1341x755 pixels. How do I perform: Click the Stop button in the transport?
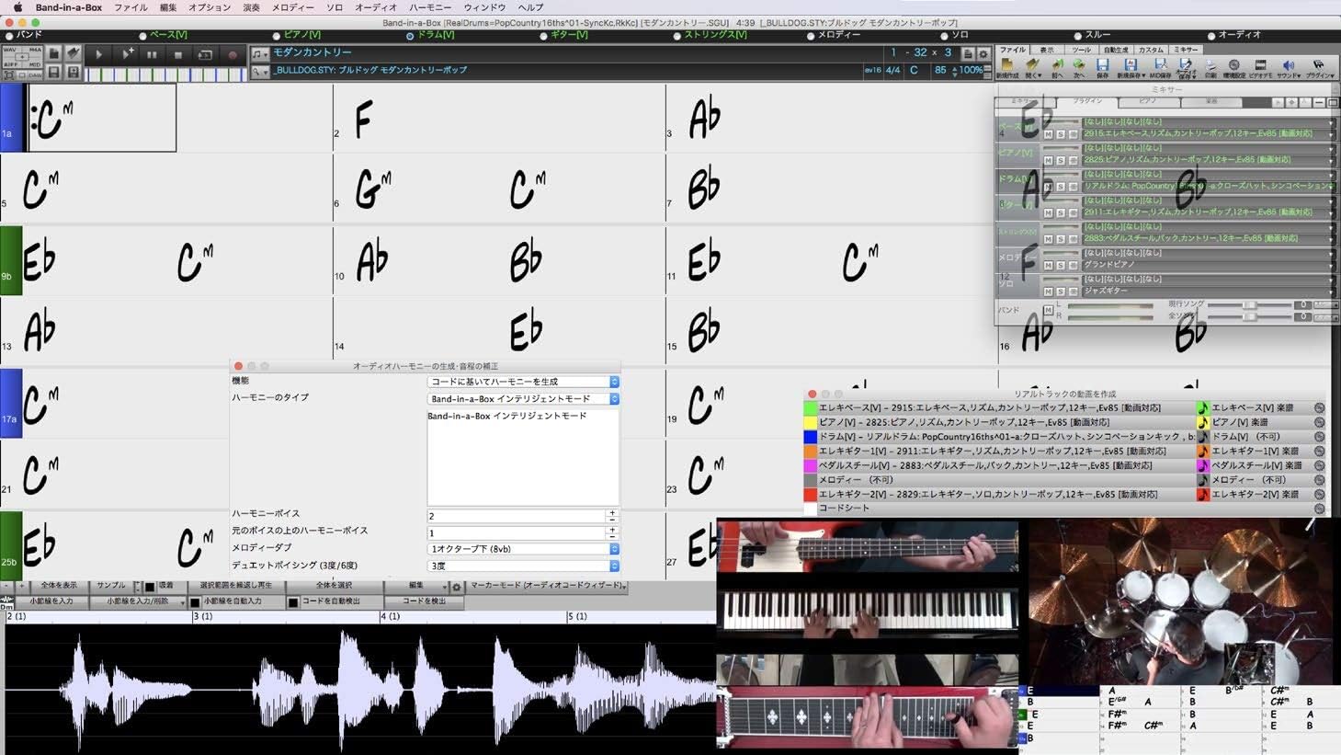pyautogui.click(x=177, y=55)
